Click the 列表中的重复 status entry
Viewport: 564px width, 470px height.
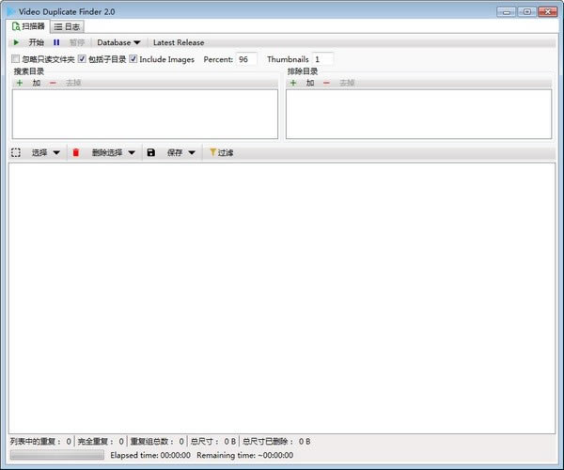pyautogui.click(x=40, y=441)
